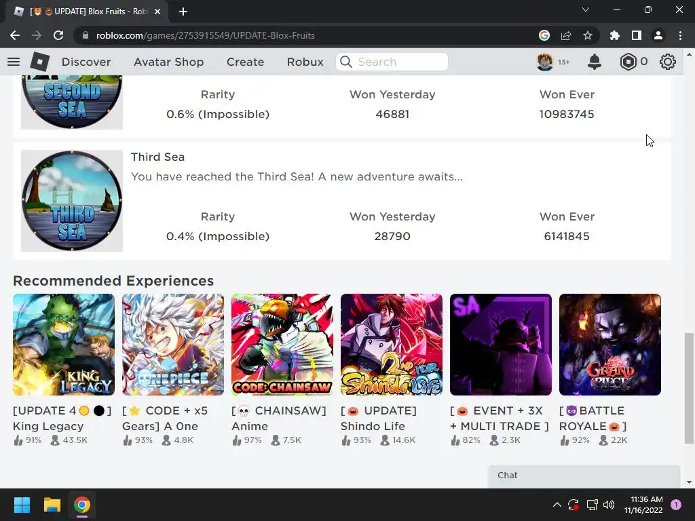695x521 pixels.
Task: Go back with the browser back arrow
Action: coord(15,35)
